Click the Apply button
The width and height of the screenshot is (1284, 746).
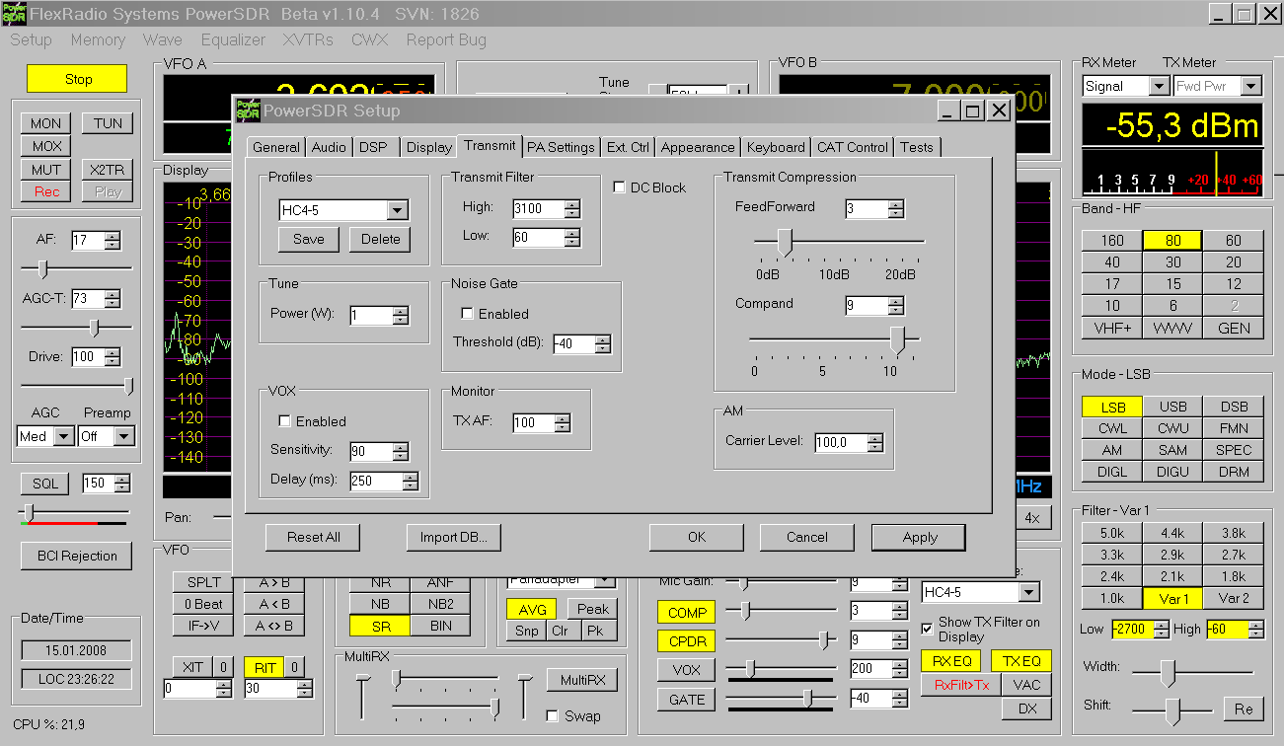(x=919, y=537)
